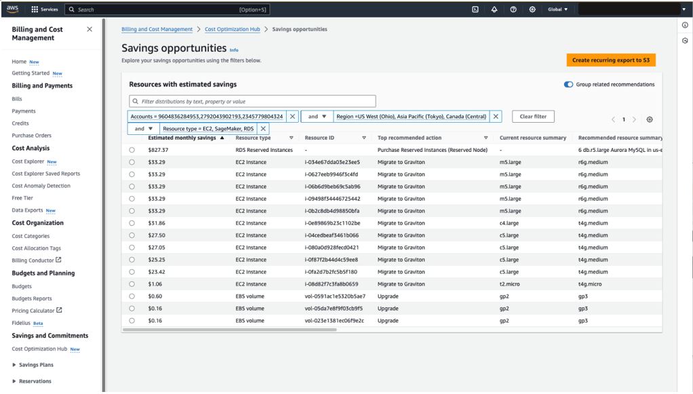Remove the Accounts filter chip
The height and width of the screenshot is (394, 693).
pyautogui.click(x=292, y=116)
